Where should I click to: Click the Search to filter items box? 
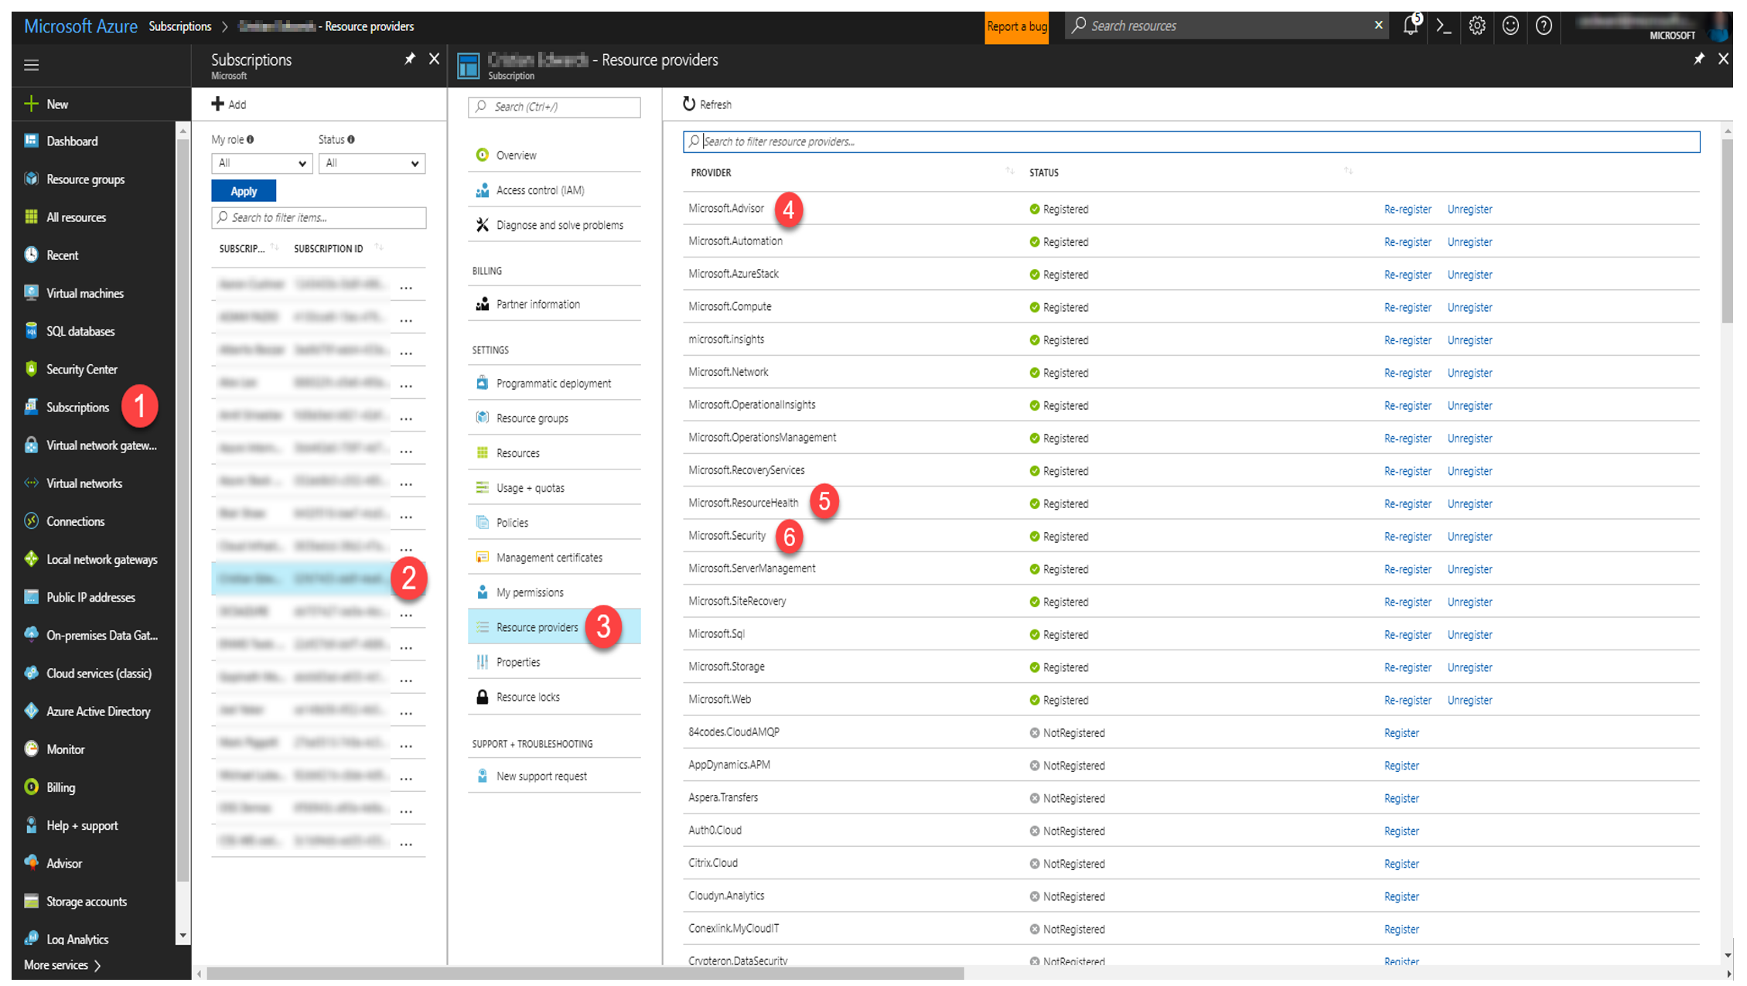pyautogui.click(x=319, y=218)
